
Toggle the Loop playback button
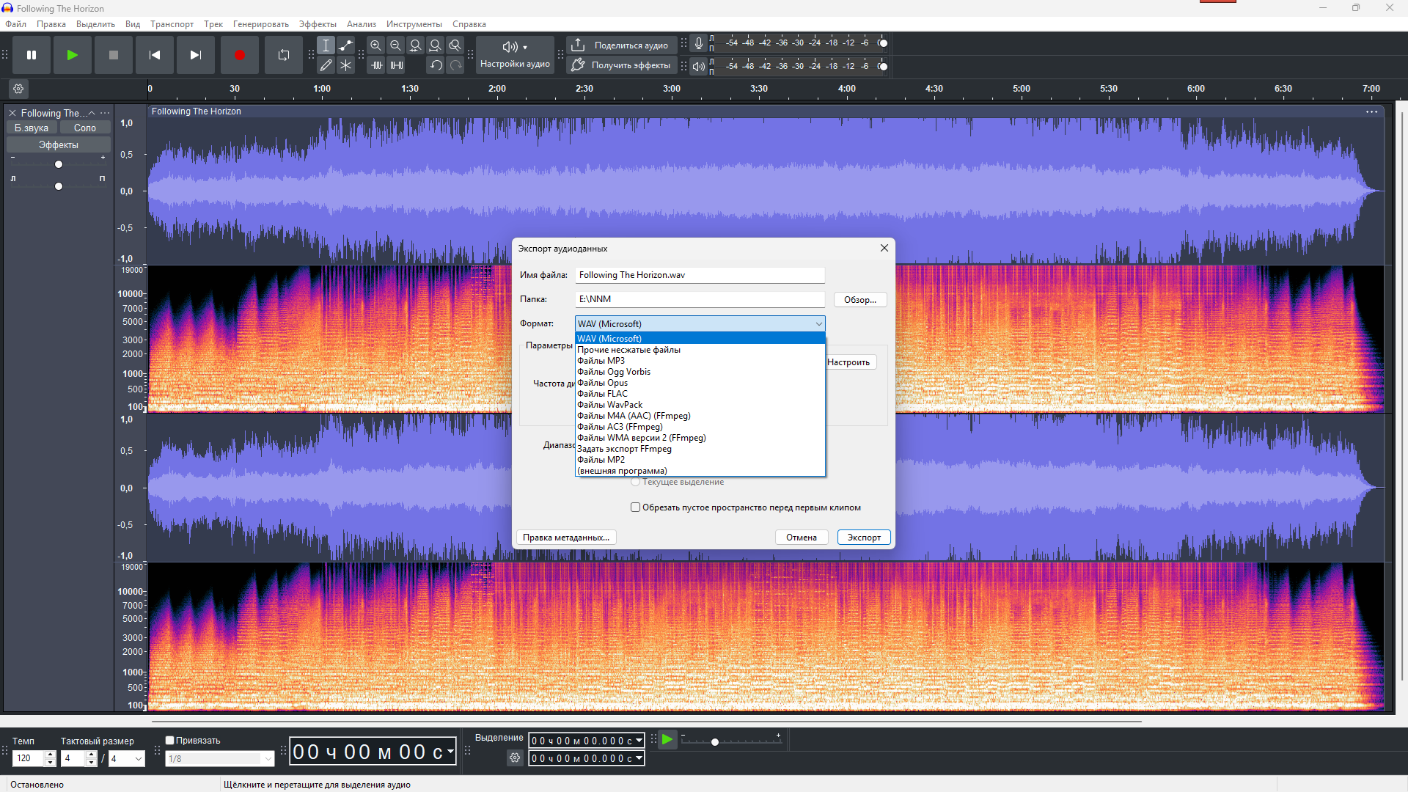[284, 55]
